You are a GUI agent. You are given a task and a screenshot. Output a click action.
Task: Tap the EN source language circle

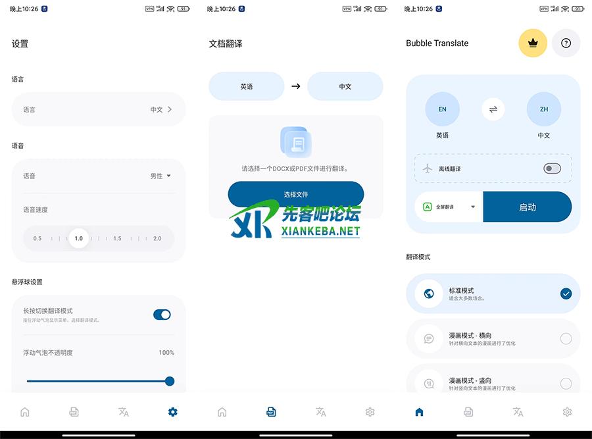(x=442, y=109)
